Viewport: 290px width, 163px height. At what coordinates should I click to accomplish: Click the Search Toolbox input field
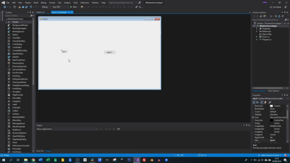18,16
